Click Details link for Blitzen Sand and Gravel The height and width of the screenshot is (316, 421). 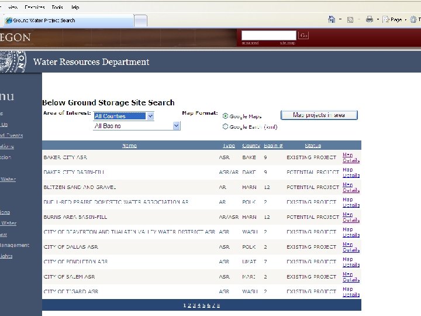(351, 190)
